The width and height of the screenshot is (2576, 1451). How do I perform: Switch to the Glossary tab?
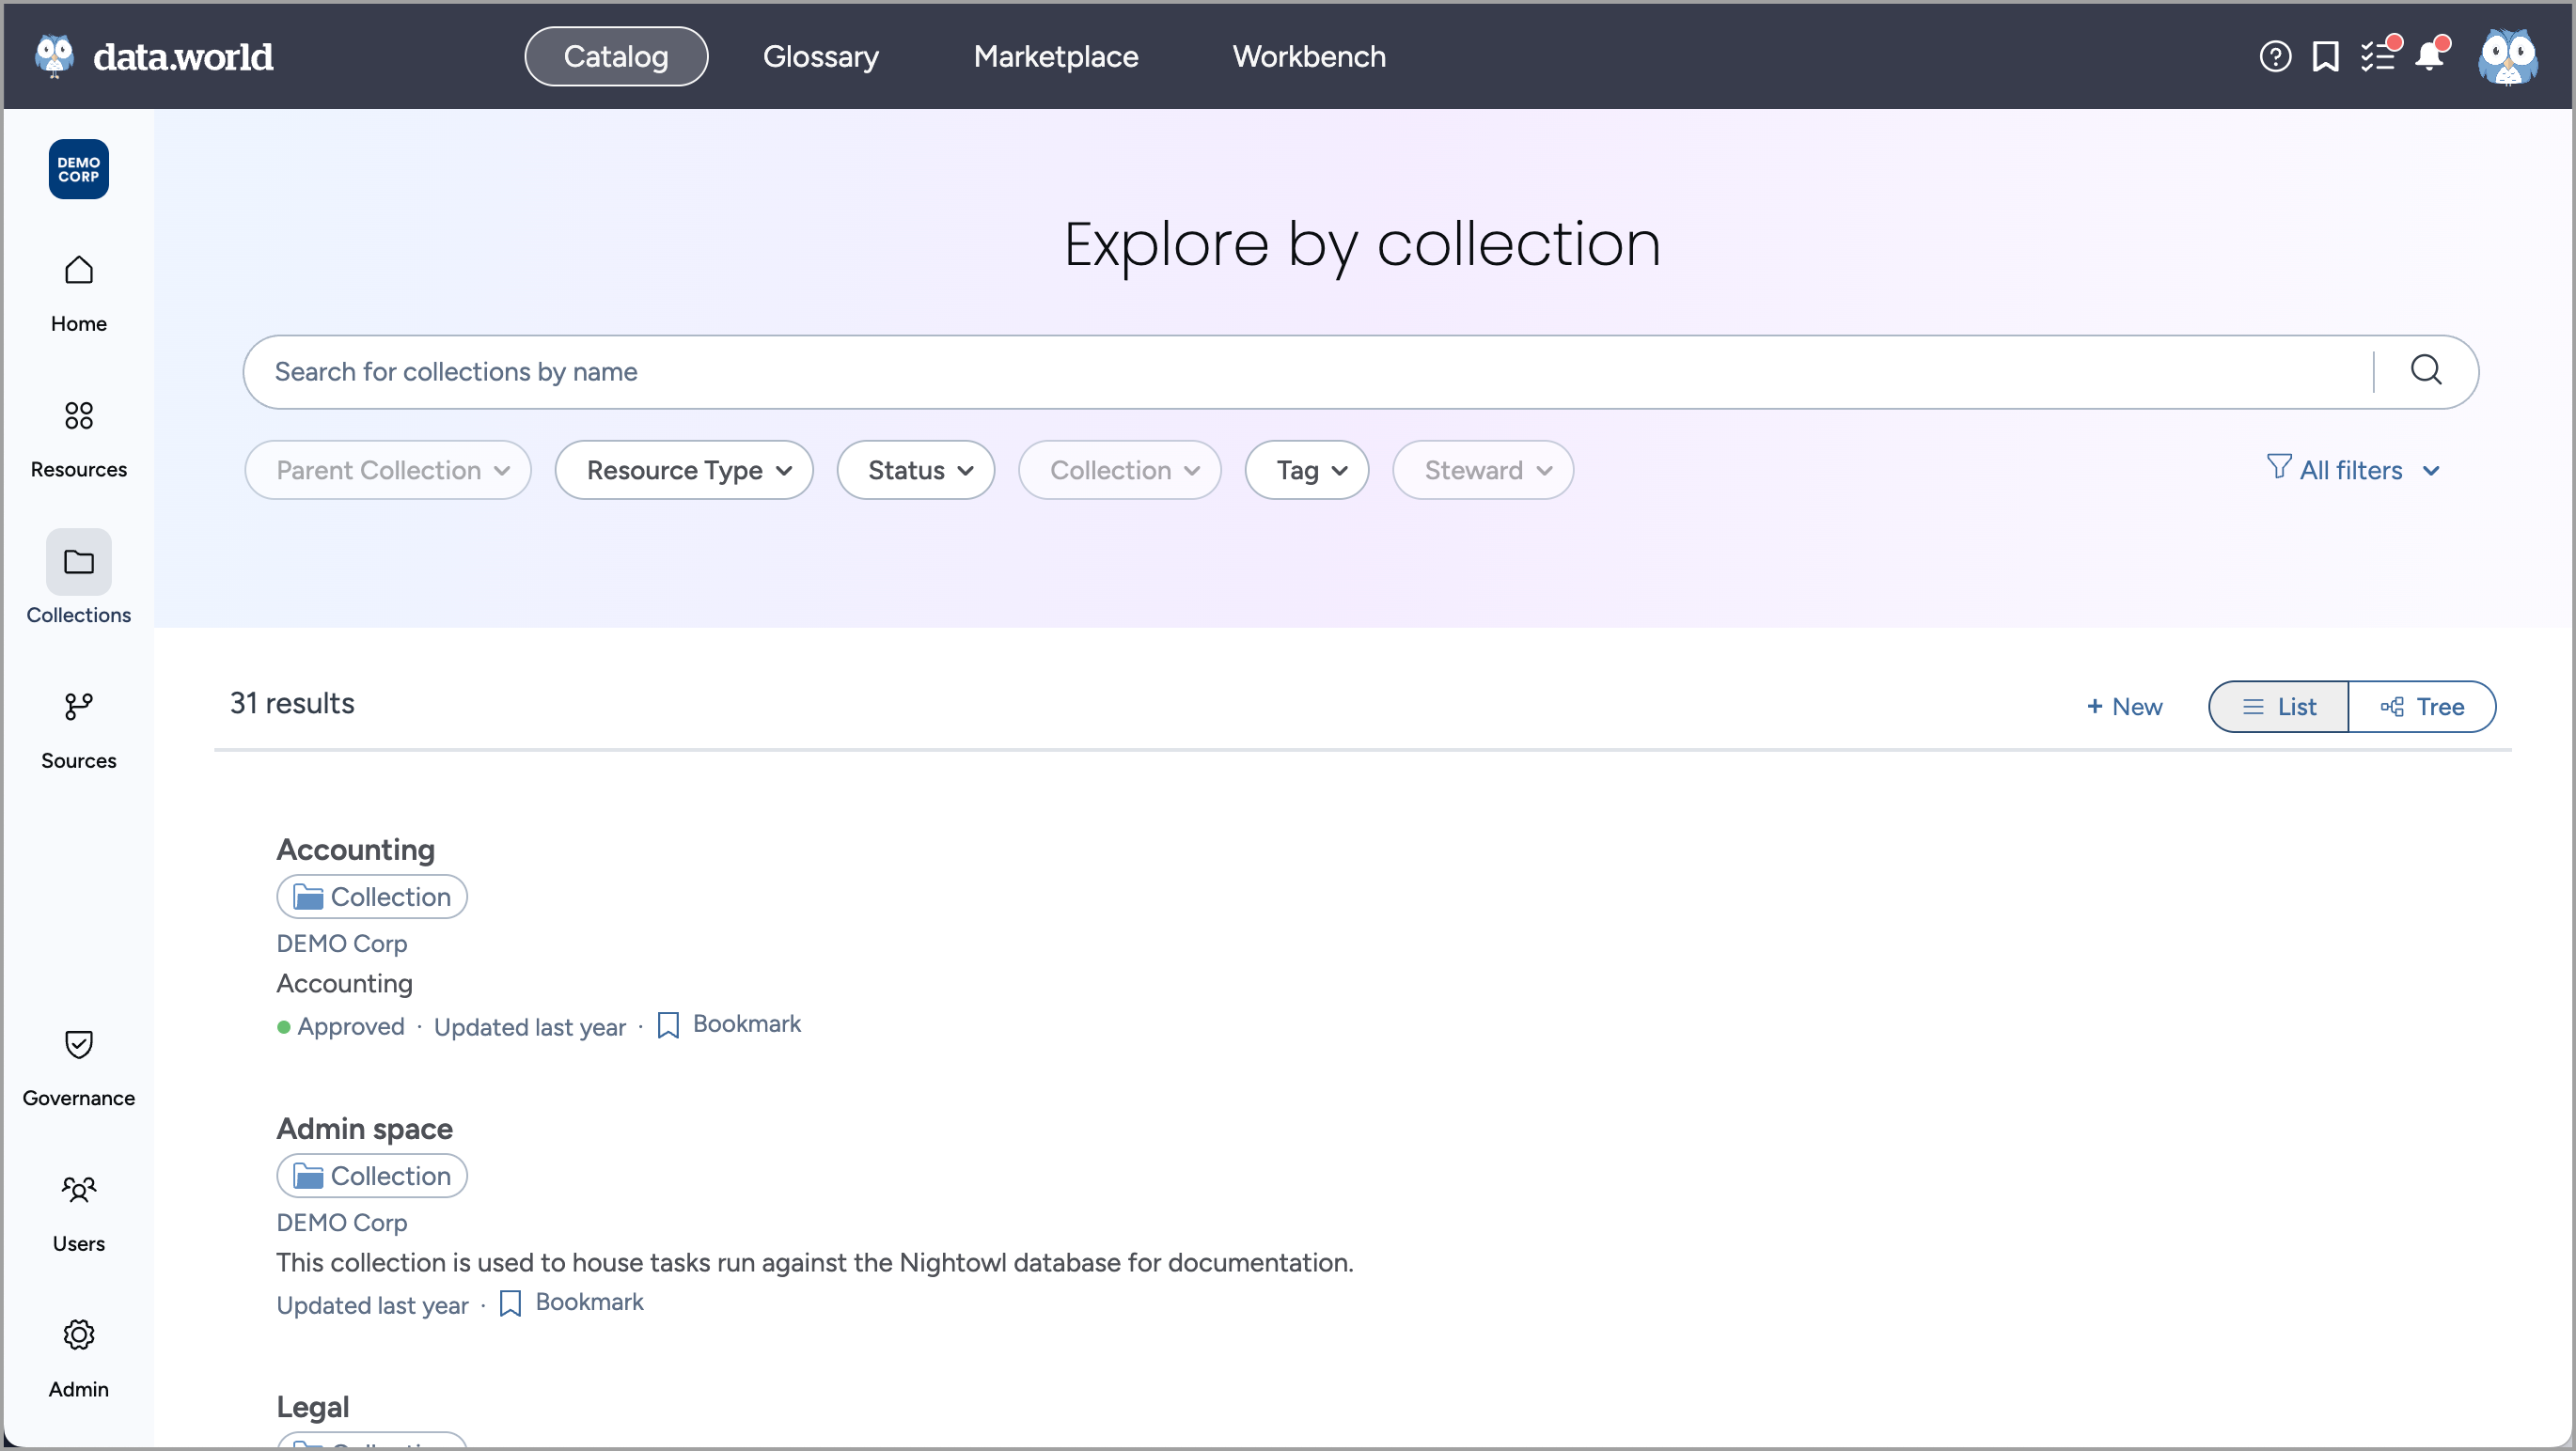pyautogui.click(x=820, y=57)
